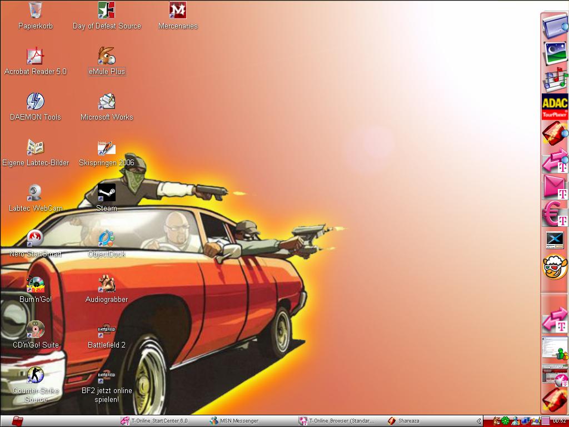Open Acrobat Reader 5.0 shortcut
569x427 pixels.
(x=35, y=61)
